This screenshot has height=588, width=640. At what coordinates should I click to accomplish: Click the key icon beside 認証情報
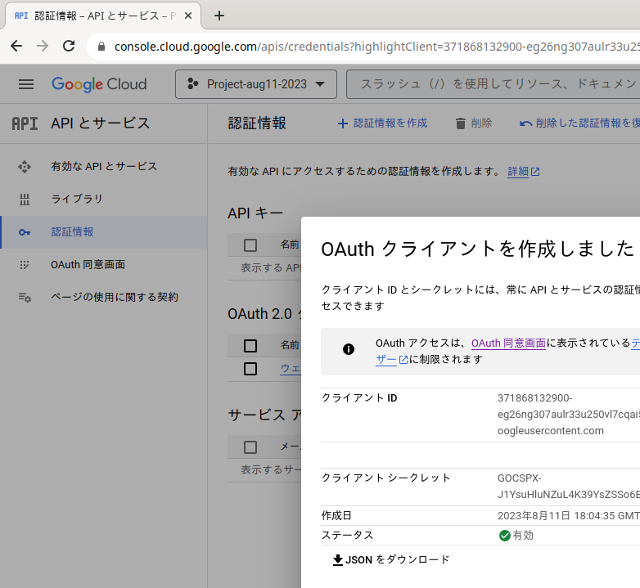click(x=25, y=232)
